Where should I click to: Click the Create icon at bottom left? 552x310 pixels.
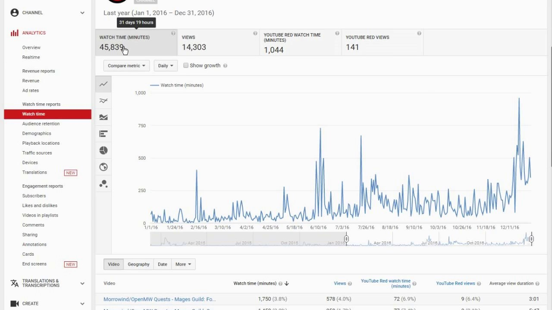14,304
